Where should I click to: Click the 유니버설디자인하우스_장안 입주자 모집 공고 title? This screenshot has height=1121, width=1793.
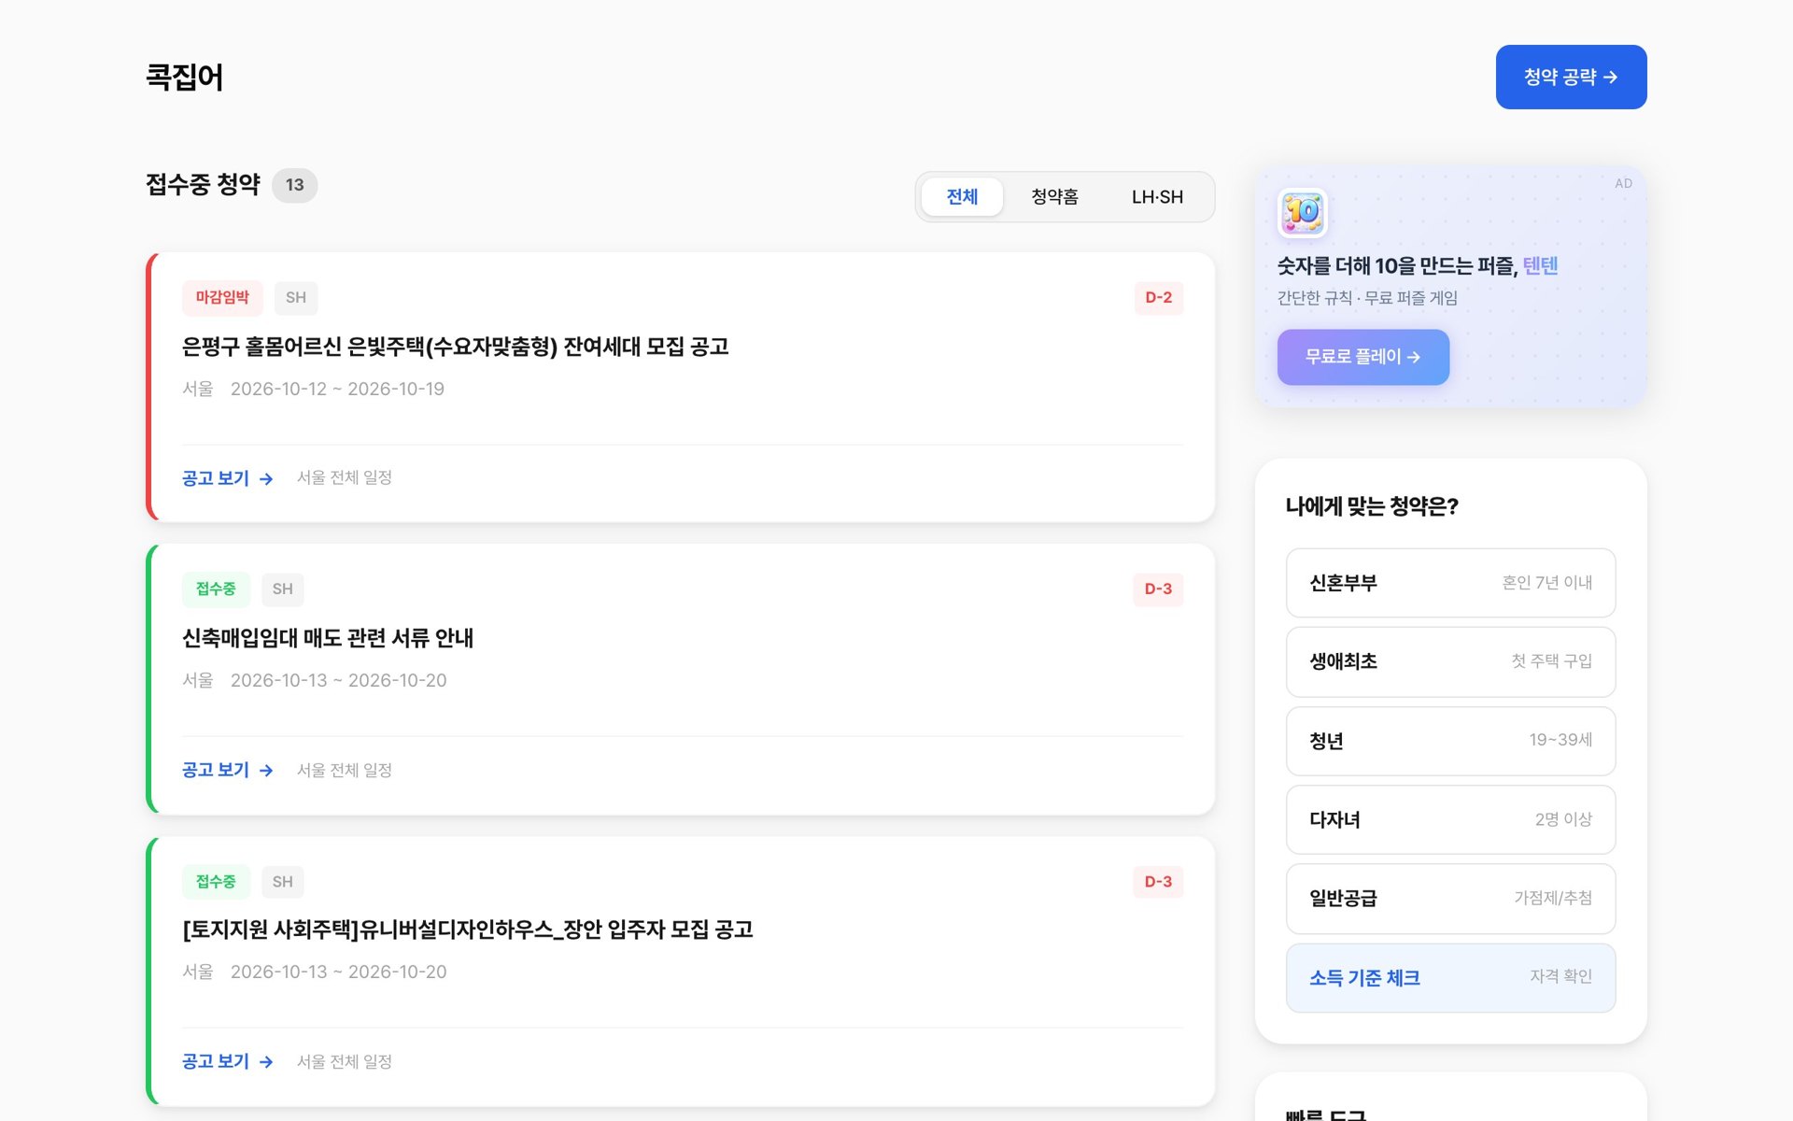467,929
